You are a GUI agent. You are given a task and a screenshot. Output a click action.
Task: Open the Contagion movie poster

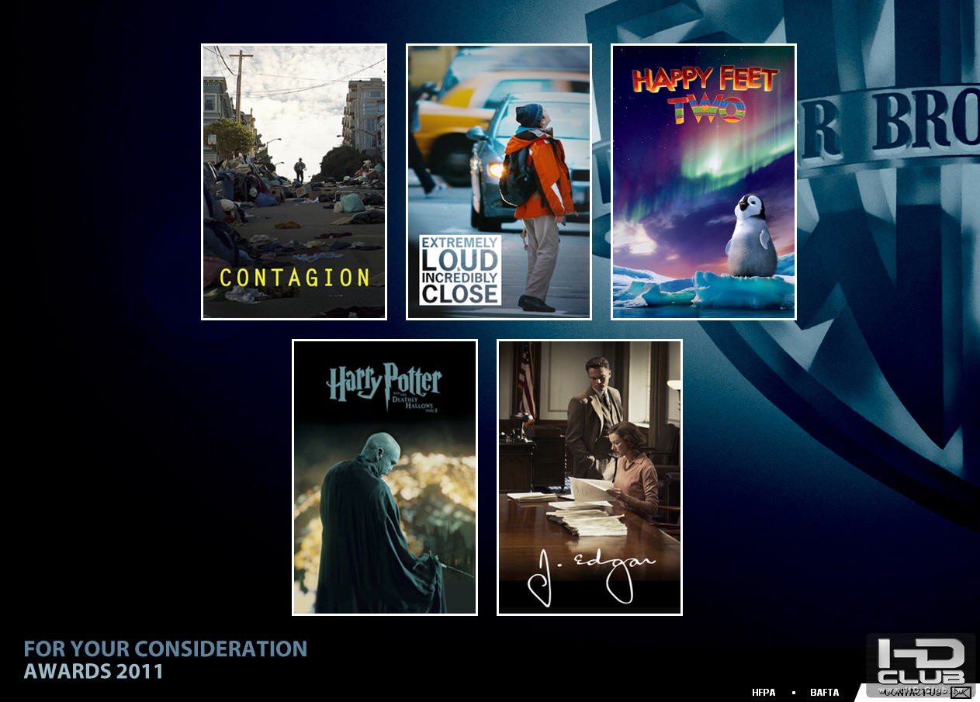pos(294,182)
